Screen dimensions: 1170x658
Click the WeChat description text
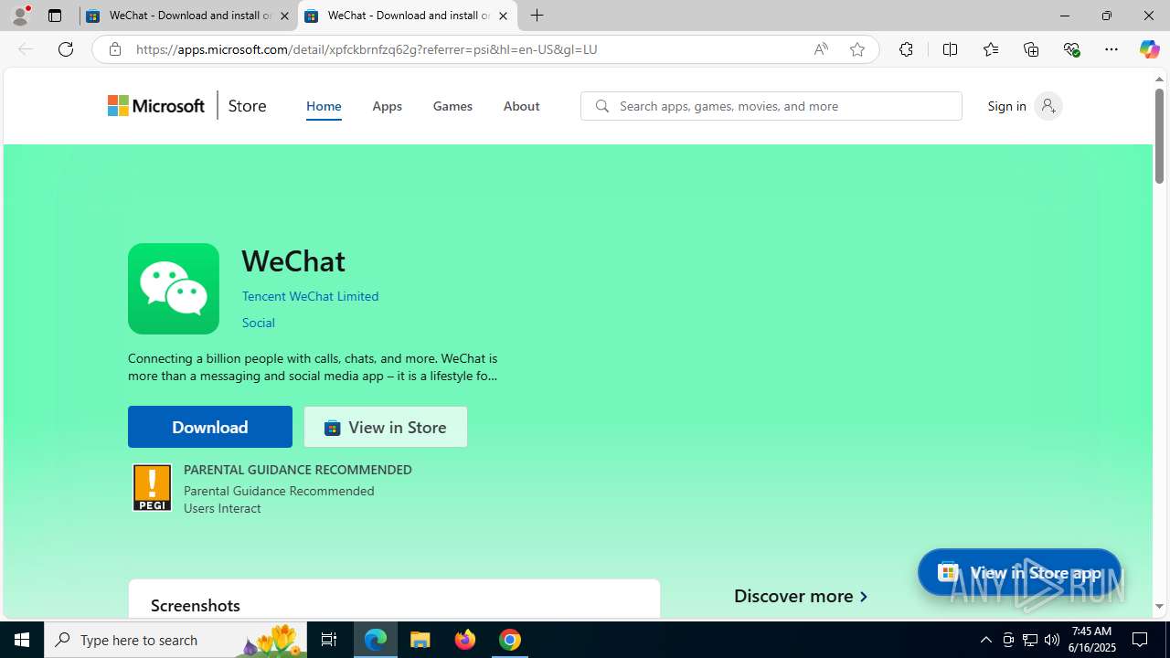click(x=313, y=366)
